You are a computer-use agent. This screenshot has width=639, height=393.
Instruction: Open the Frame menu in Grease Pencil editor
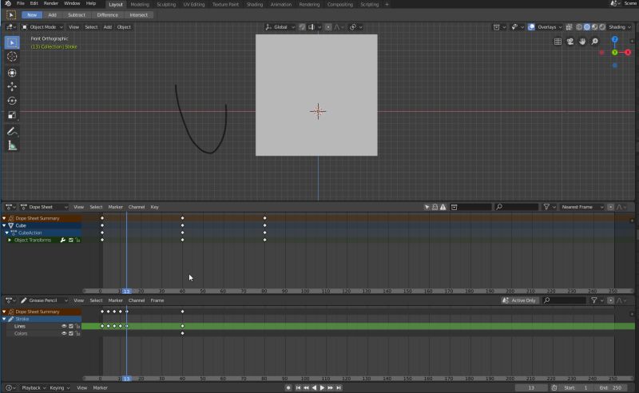157,300
